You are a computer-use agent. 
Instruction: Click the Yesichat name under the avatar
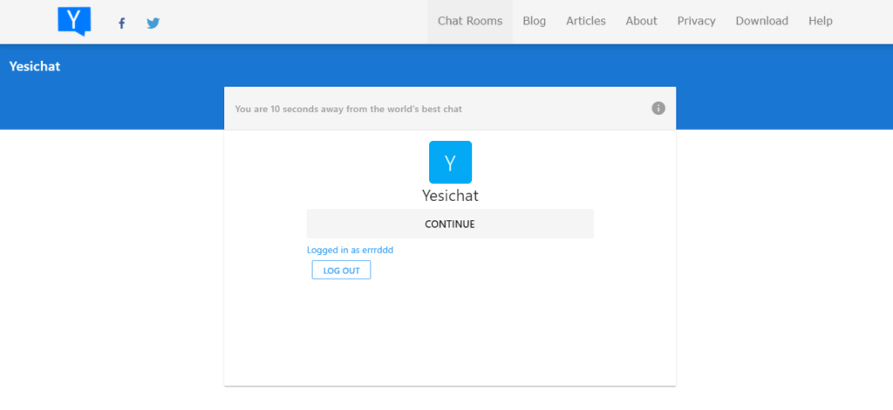point(450,196)
